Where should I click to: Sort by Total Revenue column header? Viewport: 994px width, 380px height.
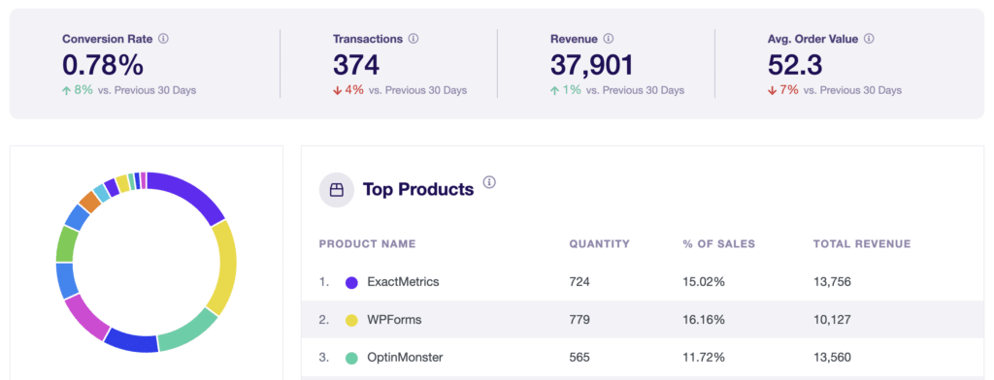[862, 244]
